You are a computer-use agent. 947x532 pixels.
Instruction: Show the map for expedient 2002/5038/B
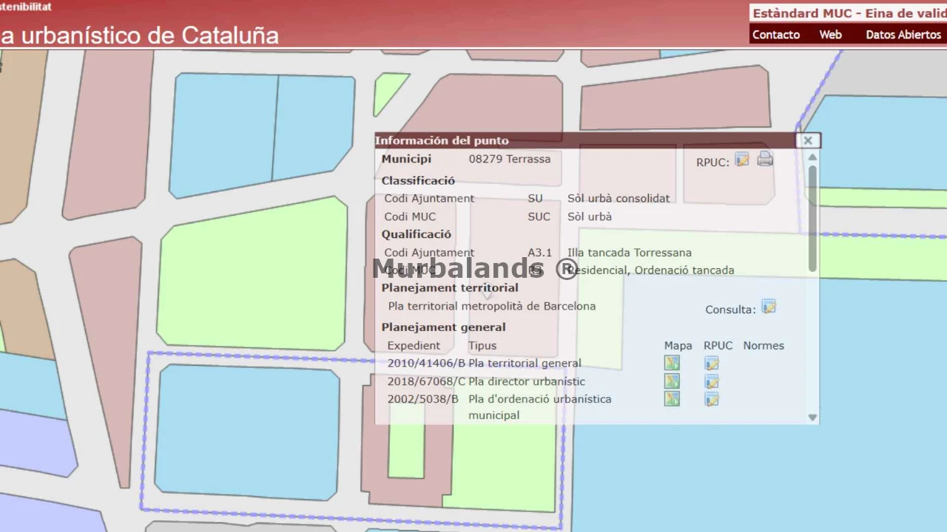click(x=672, y=399)
